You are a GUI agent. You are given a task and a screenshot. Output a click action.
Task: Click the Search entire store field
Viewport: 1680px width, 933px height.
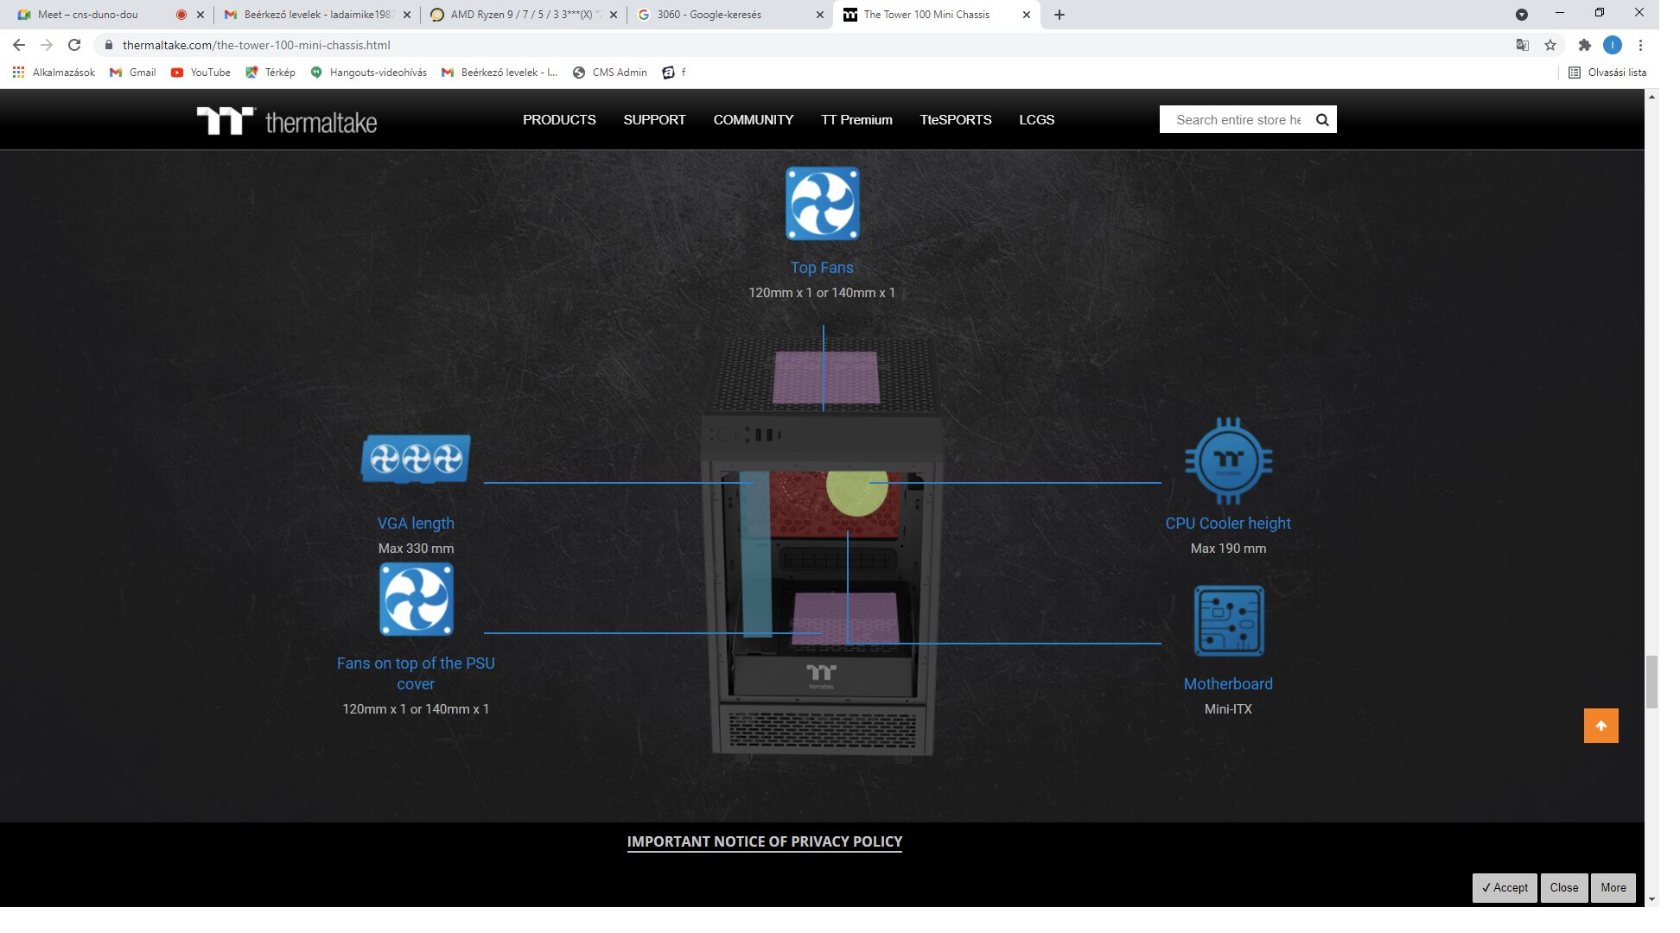click(x=1238, y=120)
